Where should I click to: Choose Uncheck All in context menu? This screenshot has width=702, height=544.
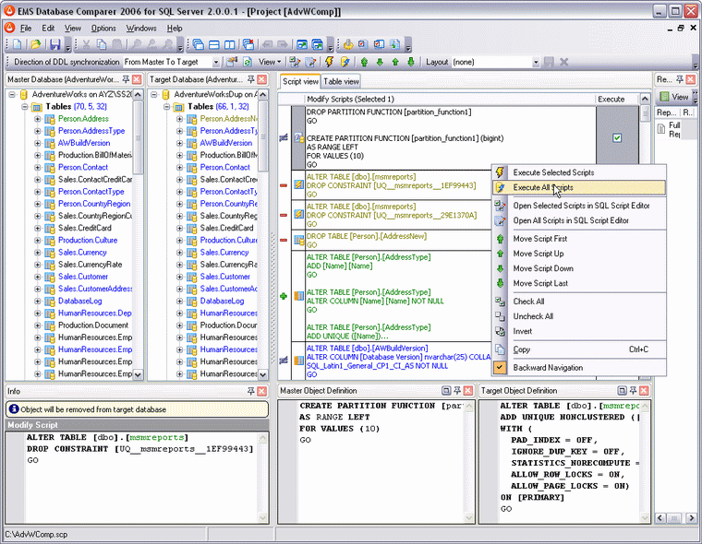pos(579,316)
